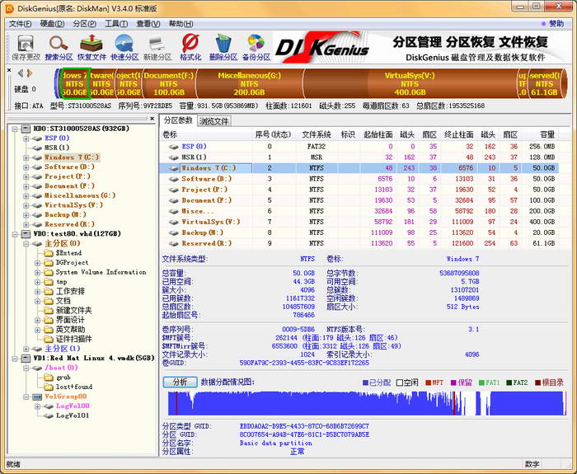Select 工作安排 folder in tree
Viewport: 577px width, 474px height.
coord(70,291)
